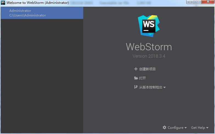Viewport: 215px width, 134px height.
Task: Click the WS icon in the title bar
Action: coord(3,2)
